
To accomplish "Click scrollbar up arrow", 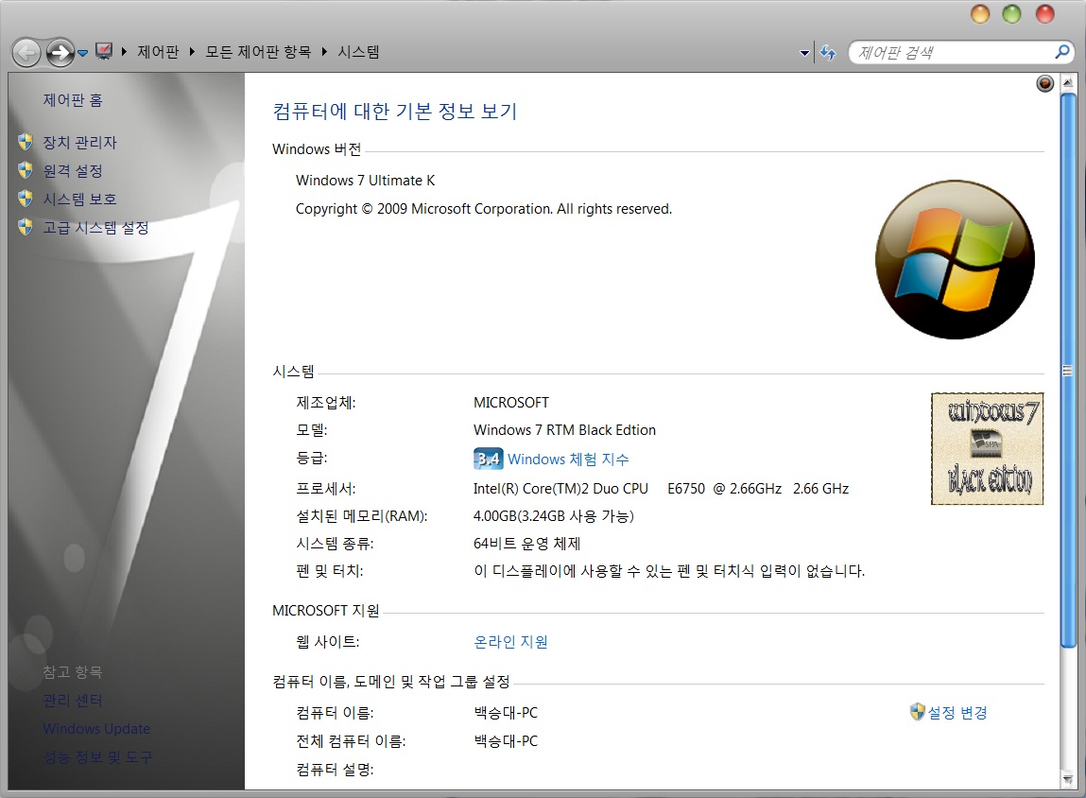I will (1067, 82).
